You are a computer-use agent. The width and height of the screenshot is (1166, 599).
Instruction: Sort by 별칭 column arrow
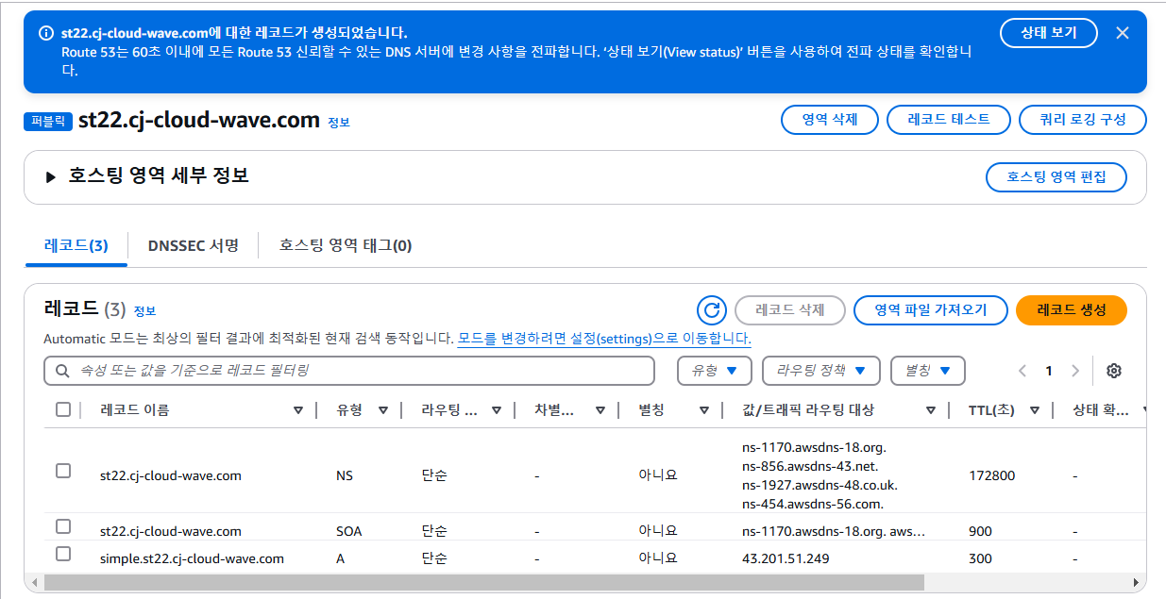(704, 410)
